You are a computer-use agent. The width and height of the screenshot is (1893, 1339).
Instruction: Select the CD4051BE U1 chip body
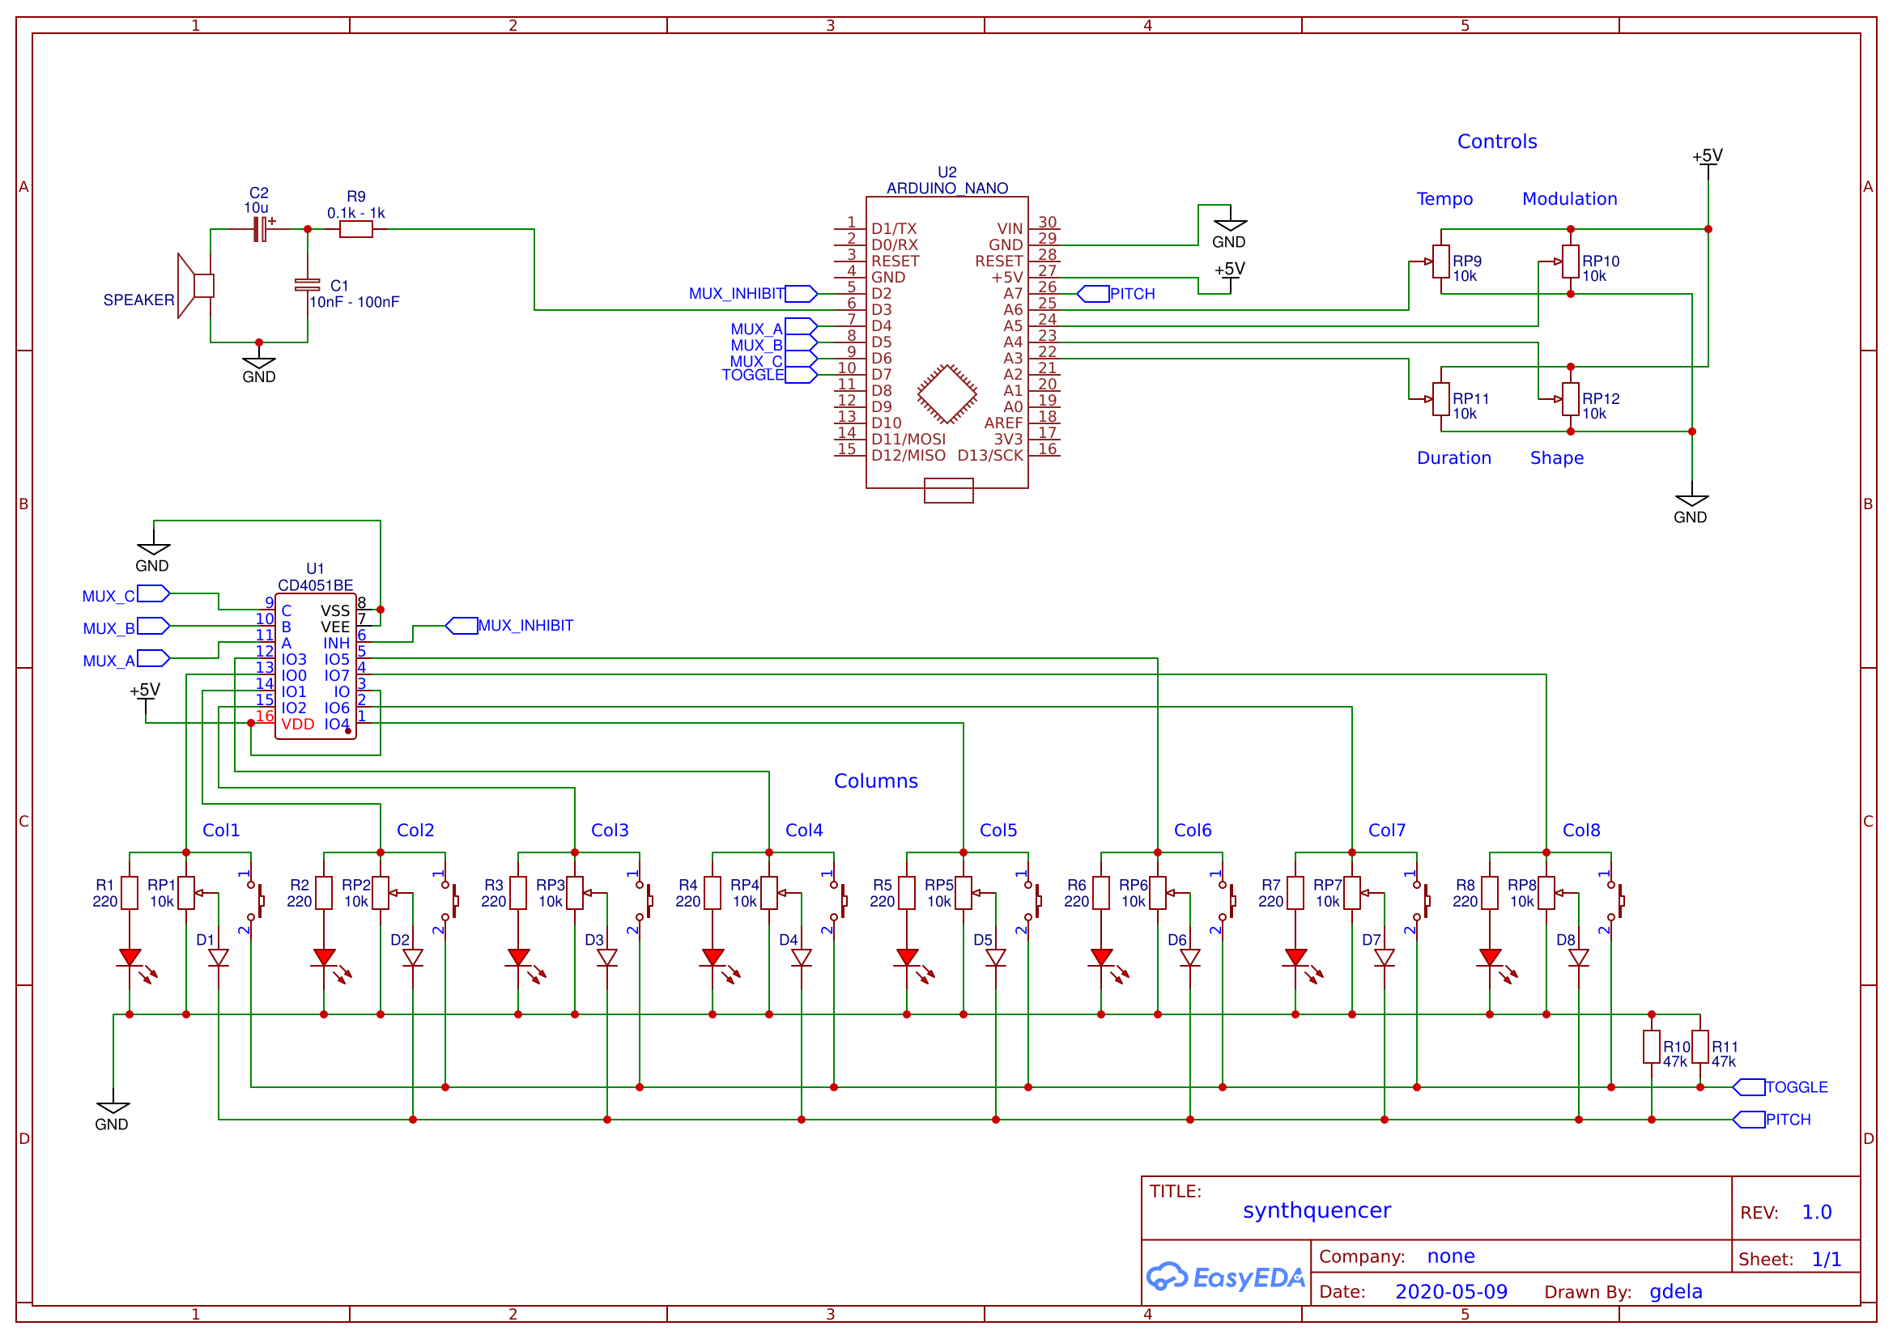coord(316,666)
